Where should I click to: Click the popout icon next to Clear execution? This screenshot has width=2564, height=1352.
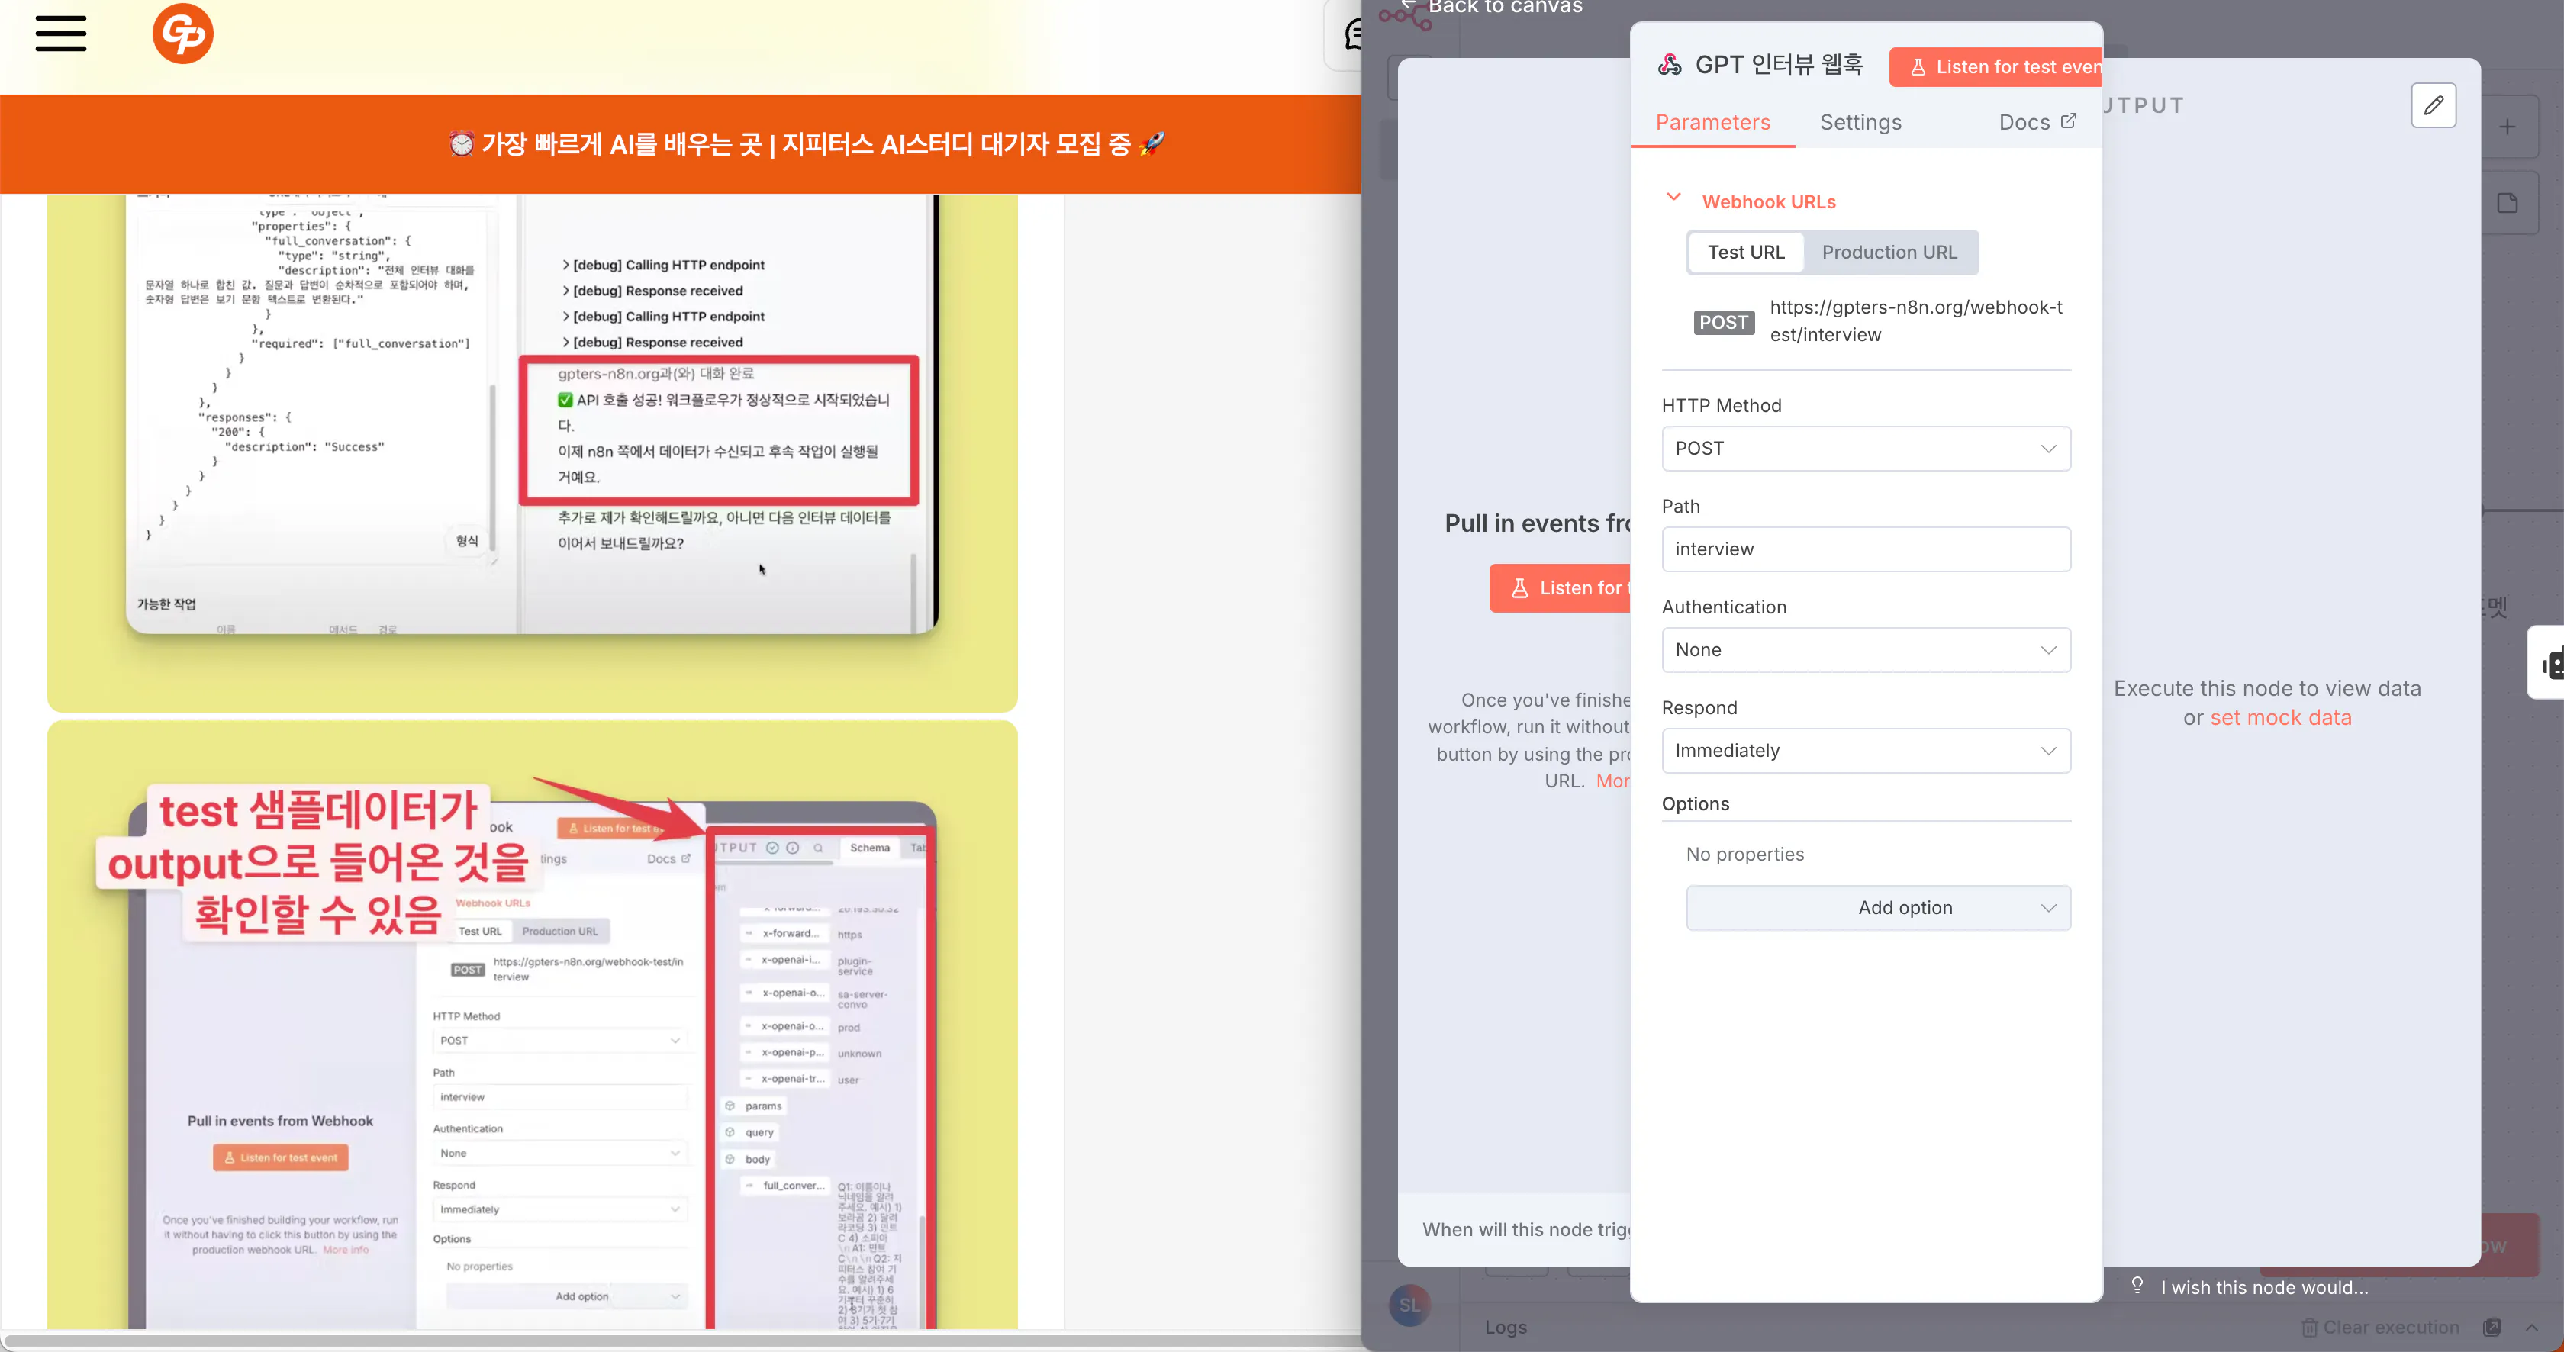[2492, 1327]
